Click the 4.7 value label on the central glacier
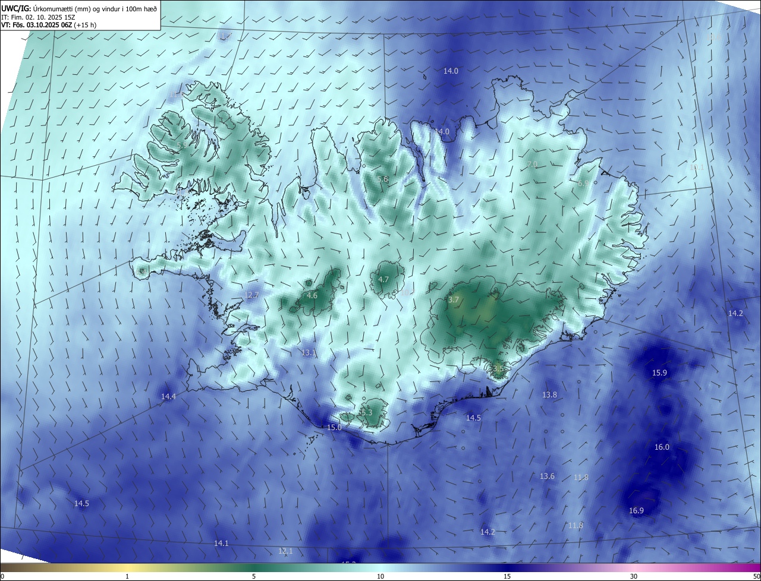This screenshot has height=581, width=761. pyautogui.click(x=383, y=279)
